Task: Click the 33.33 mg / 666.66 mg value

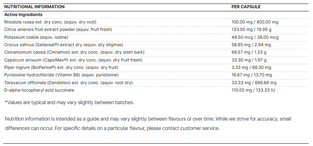Action: 254,83
